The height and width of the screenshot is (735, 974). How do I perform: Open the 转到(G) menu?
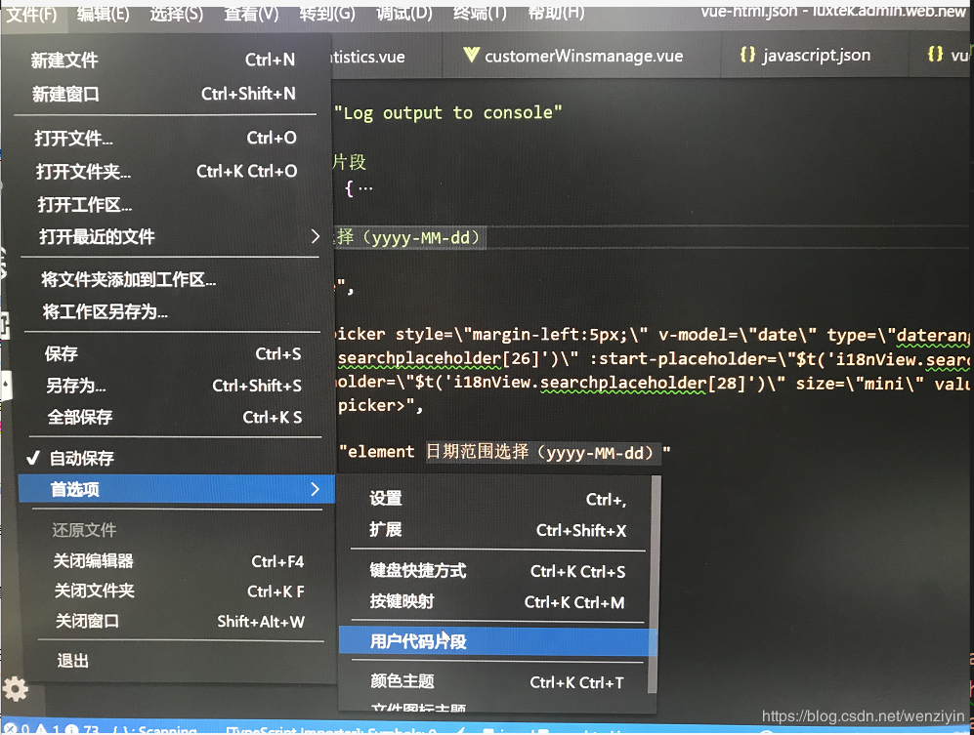coord(327,13)
